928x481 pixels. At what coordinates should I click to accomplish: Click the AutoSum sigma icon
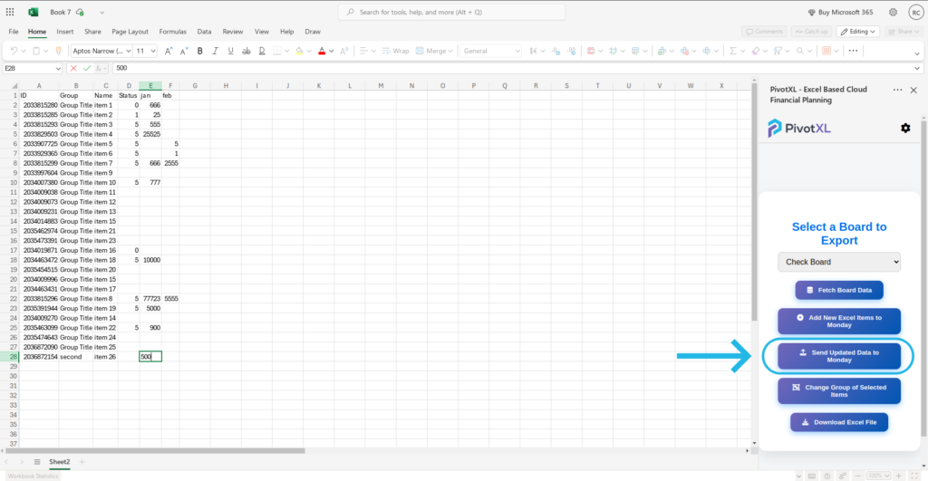pyautogui.click(x=732, y=51)
